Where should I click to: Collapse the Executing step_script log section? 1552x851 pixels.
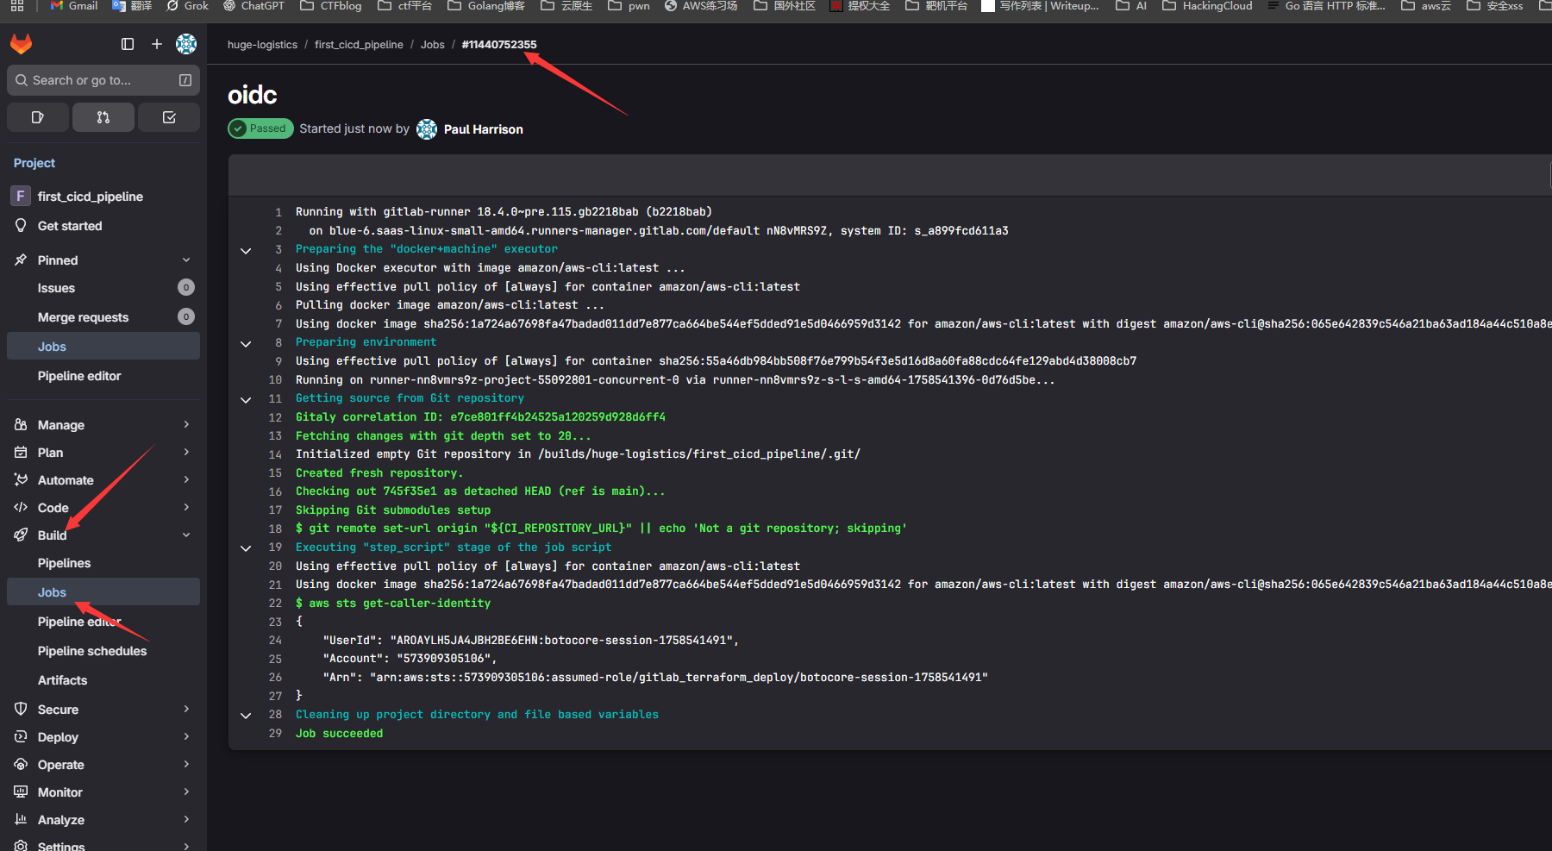coord(246,548)
